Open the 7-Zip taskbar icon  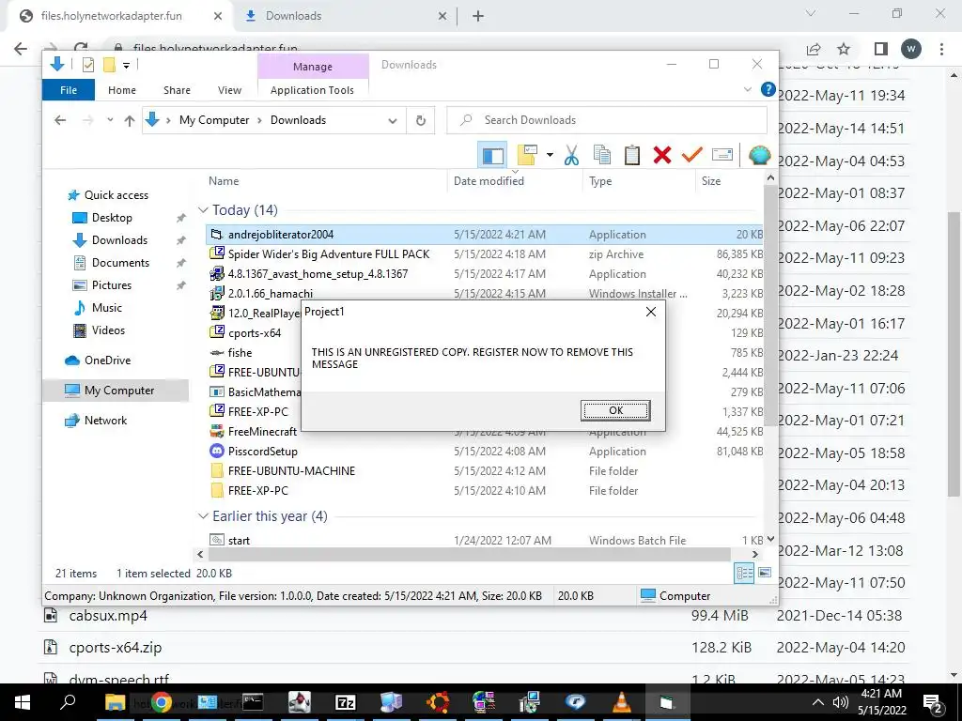(x=346, y=702)
